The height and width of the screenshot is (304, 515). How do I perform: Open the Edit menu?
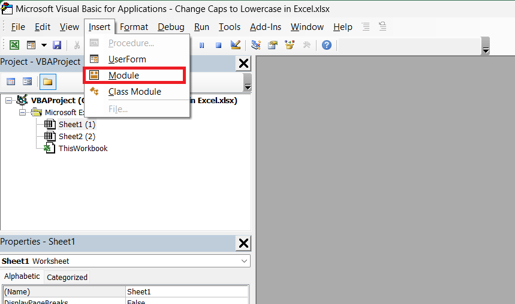[43, 27]
